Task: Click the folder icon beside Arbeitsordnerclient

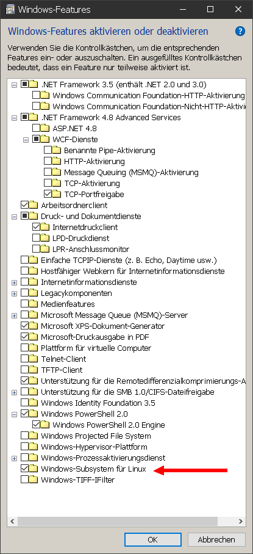Action: [33, 205]
